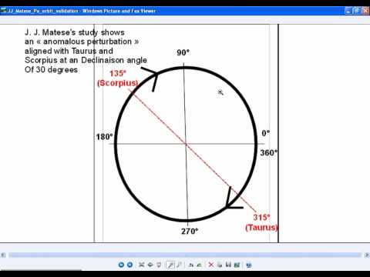Click the horizontal scrollbar right arrow
370x277 pixels.
pos(367,255)
